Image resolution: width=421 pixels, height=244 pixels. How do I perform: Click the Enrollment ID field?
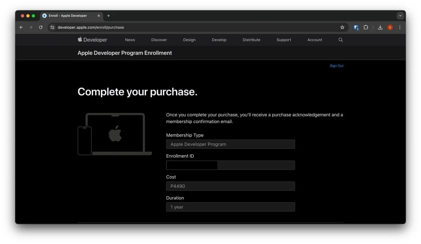pyautogui.click(x=231, y=165)
